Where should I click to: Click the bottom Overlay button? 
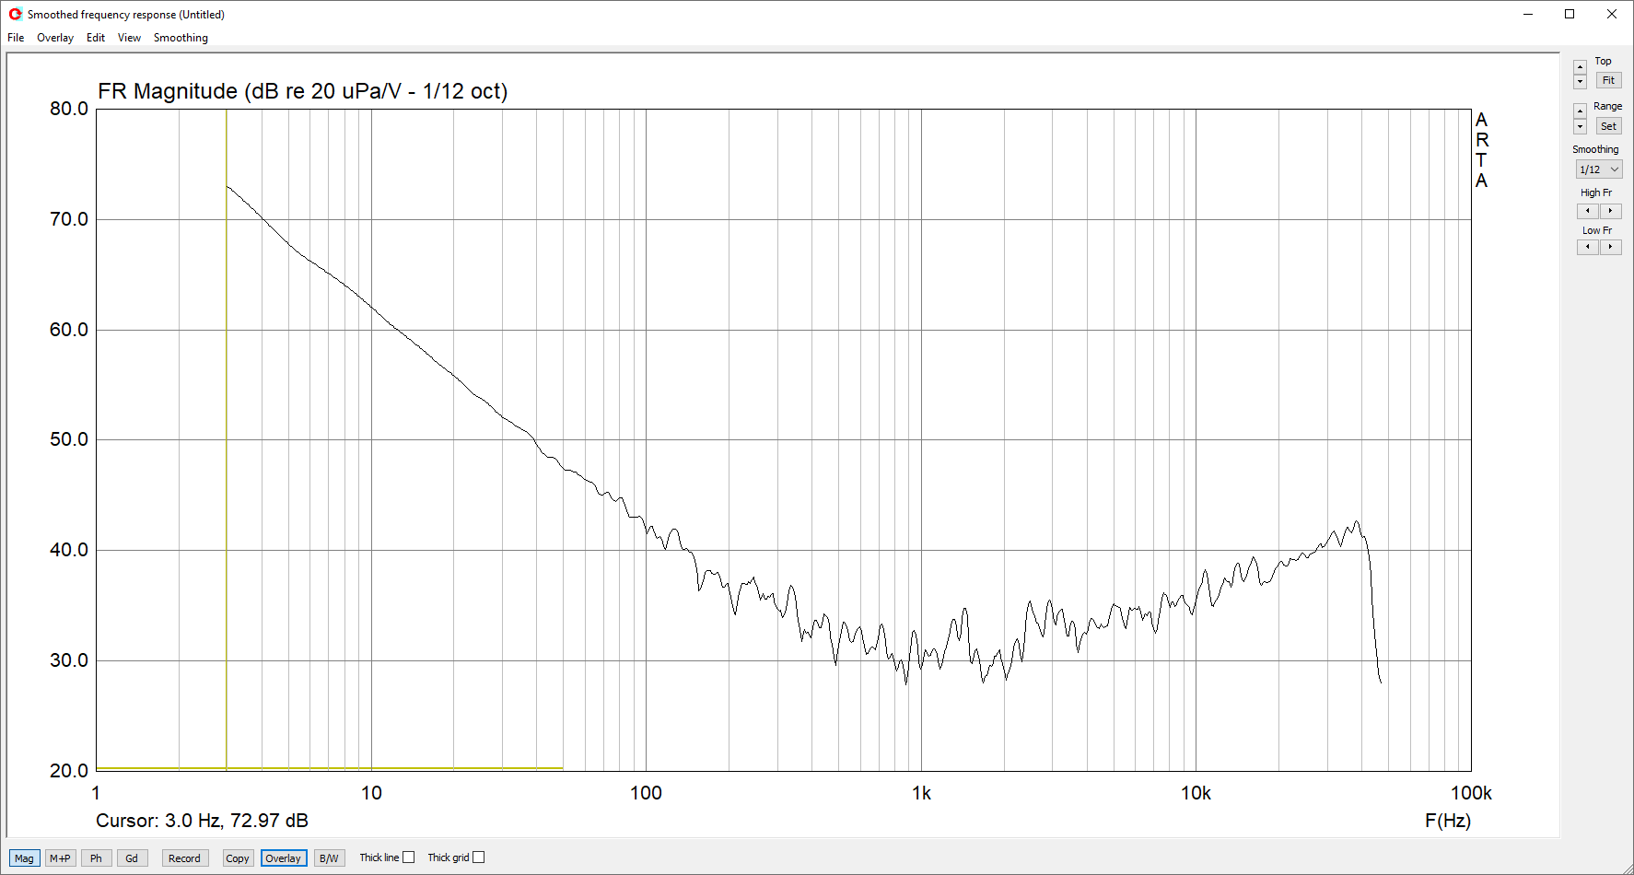283,858
